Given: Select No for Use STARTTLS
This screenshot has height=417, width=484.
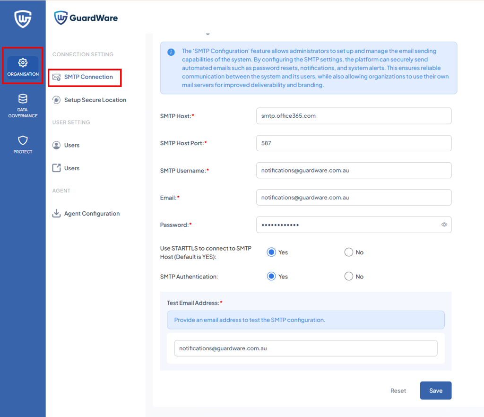Looking at the screenshot, I should [x=349, y=252].
